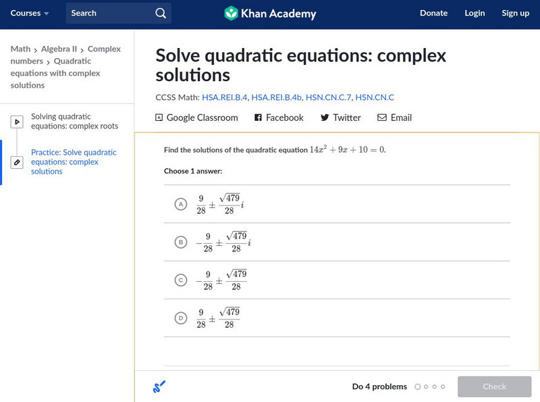
Task: Click the Login menu item
Action: tap(475, 14)
